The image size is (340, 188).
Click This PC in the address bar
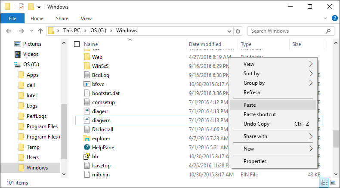[72, 31]
